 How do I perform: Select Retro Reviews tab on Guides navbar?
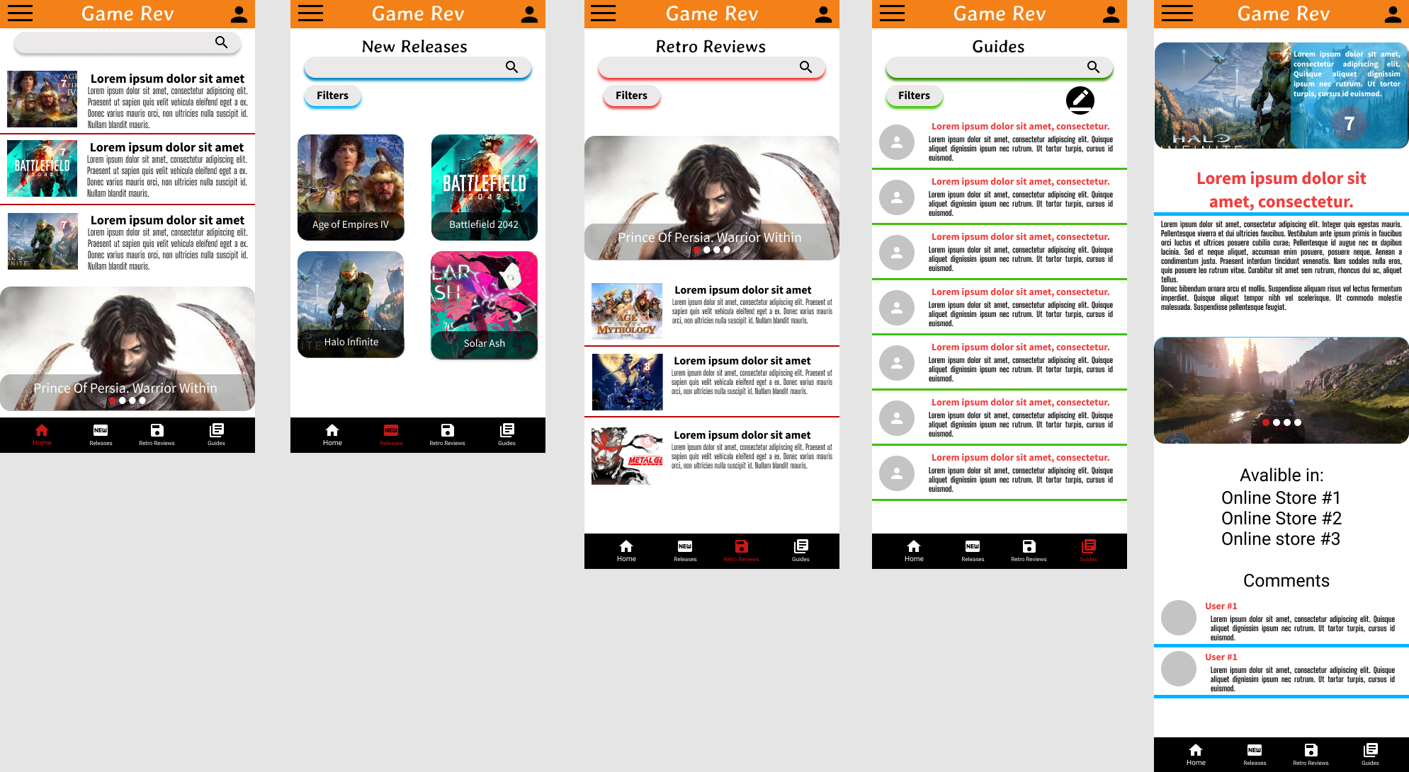click(x=1029, y=550)
